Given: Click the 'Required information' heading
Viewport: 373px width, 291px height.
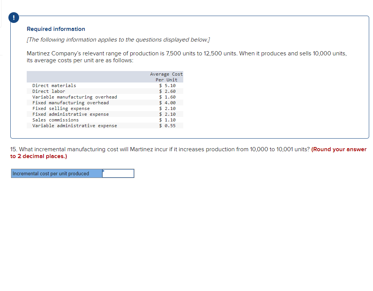Looking at the screenshot, I should coord(56,29).
